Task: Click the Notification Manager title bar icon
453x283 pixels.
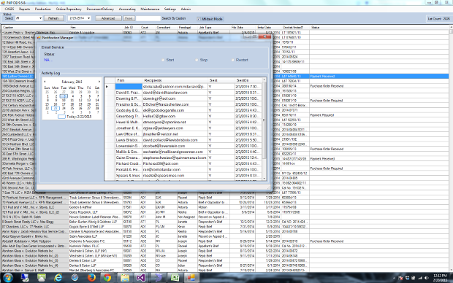Action: pyautogui.click(x=39, y=37)
